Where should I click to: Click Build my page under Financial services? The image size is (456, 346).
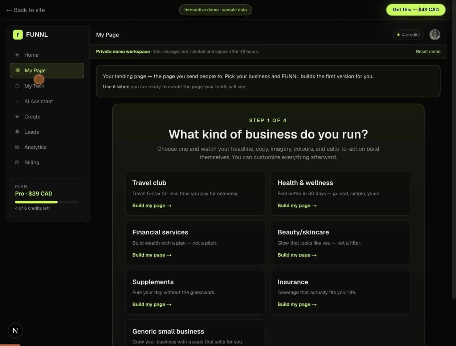(152, 255)
